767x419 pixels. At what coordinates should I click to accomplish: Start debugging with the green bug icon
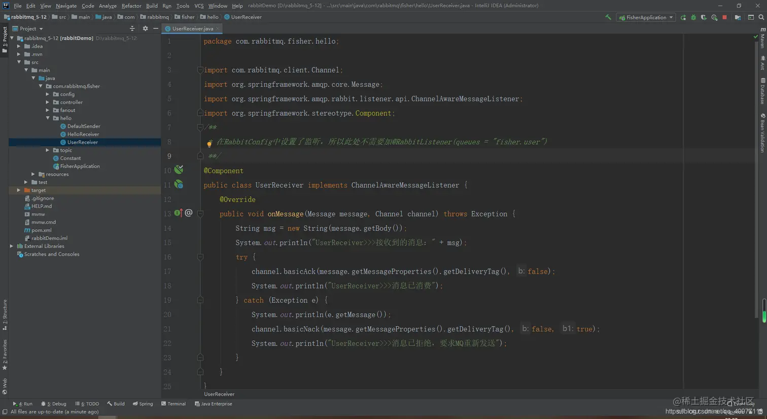tap(693, 17)
